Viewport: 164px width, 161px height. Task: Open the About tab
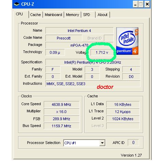point(102,15)
